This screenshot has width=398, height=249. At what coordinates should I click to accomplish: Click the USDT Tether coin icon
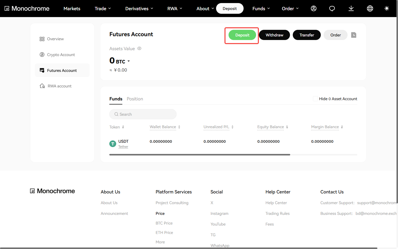click(x=113, y=144)
